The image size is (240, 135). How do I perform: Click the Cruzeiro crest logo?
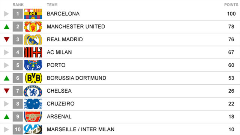(33, 104)
